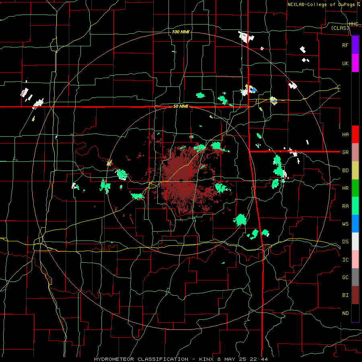Click the 'HYDROMETEOR CLASSIFICATION' caption text
Image resolution: width=362 pixels, height=362 pixels.
pos(141,359)
